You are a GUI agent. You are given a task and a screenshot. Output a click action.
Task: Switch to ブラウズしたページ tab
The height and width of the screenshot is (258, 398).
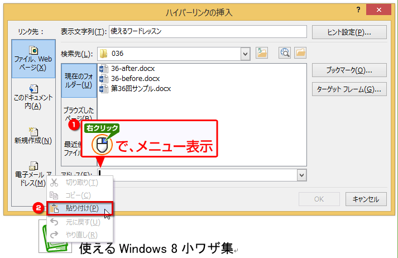[x=79, y=113]
